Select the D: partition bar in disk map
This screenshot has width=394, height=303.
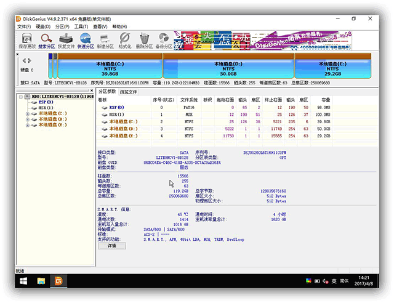click(x=228, y=66)
